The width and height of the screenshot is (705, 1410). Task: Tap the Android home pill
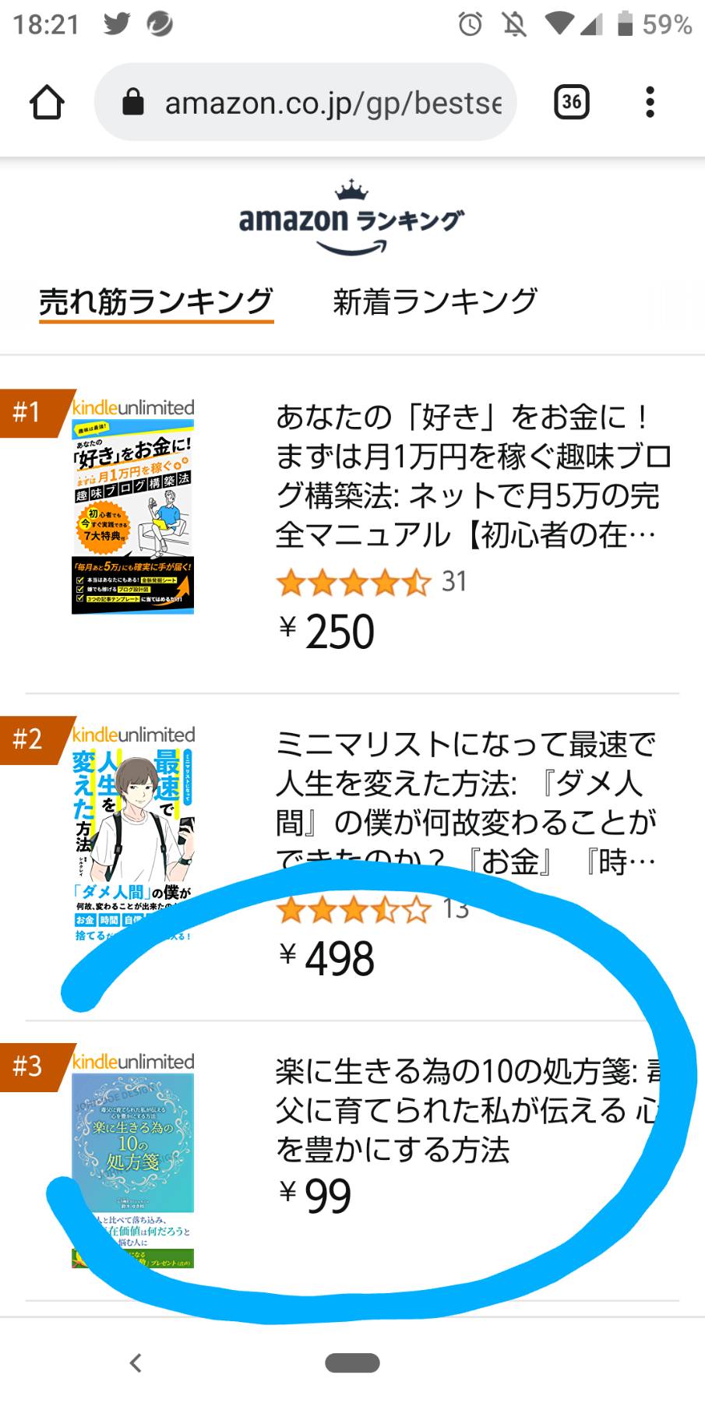352,1362
